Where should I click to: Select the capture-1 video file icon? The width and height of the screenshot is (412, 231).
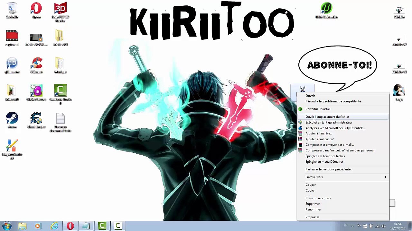12,38
